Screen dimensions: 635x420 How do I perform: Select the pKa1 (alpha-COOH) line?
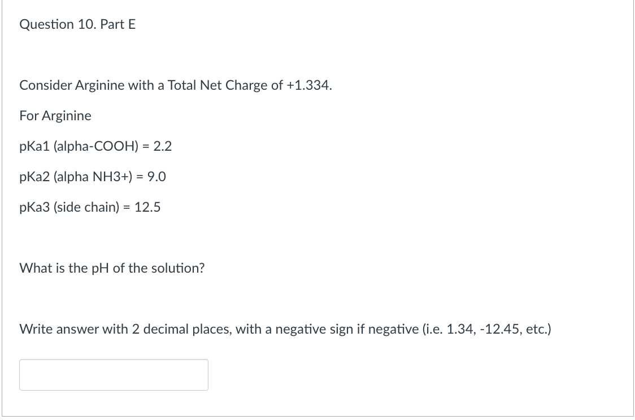pos(95,146)
